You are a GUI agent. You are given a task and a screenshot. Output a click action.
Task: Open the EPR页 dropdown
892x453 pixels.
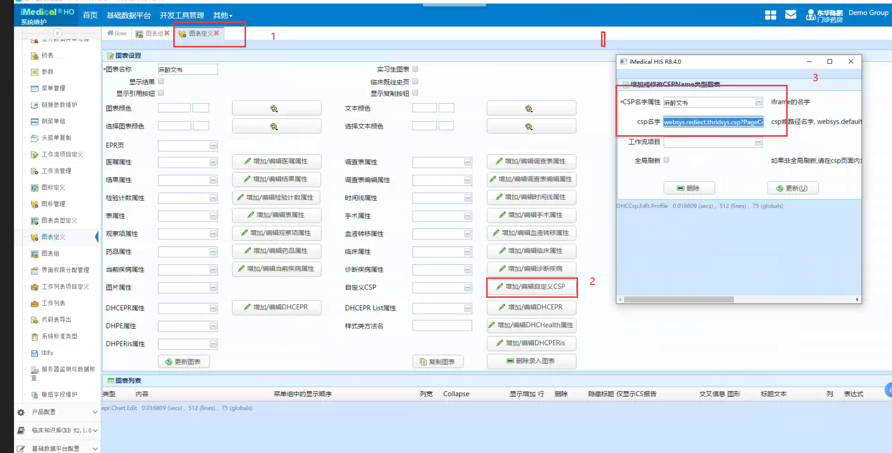(213, 146)
